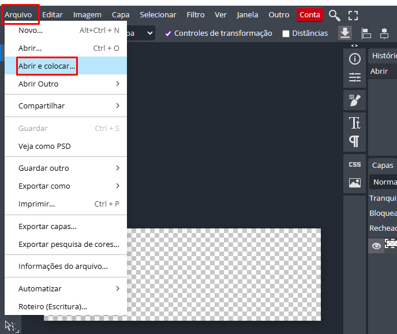Choose Exportar capas... entry
Image resolution: width=397 pixels, height=334 pixels.
pyautogui.click(x=66, y=226)
